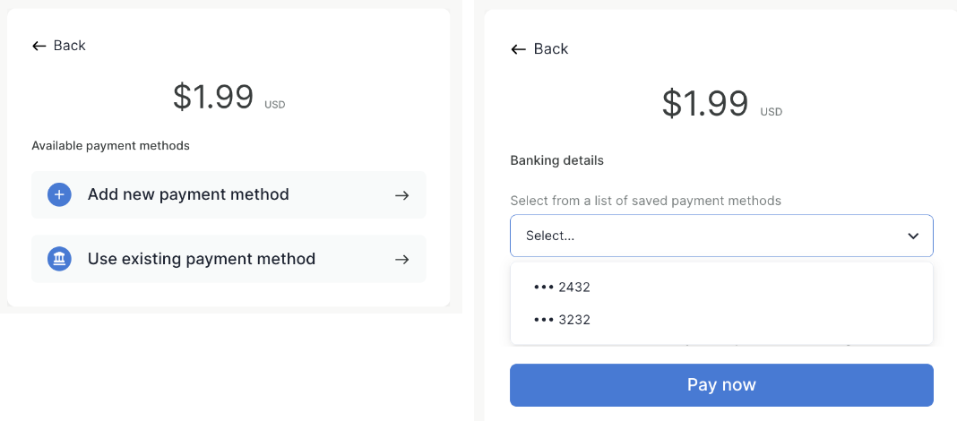
Task: Click the Back text in the right panel
Action: click(551, 49)
